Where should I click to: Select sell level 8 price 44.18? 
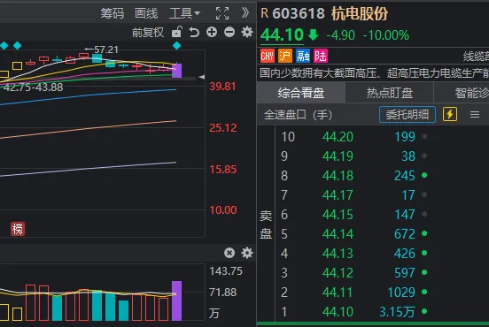coord(338,176)
